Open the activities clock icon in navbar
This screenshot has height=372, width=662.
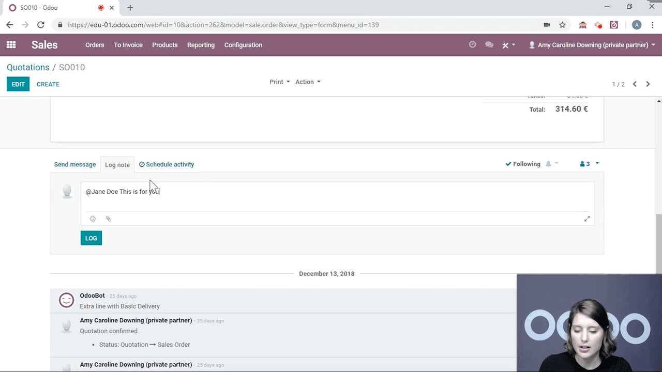point(472,45)
